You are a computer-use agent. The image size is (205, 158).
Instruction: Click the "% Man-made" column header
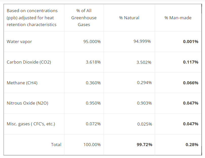(x=178, y=18)
